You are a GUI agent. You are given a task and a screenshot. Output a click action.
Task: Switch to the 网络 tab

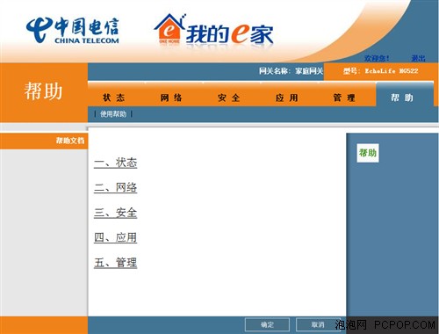coord(171,98)
